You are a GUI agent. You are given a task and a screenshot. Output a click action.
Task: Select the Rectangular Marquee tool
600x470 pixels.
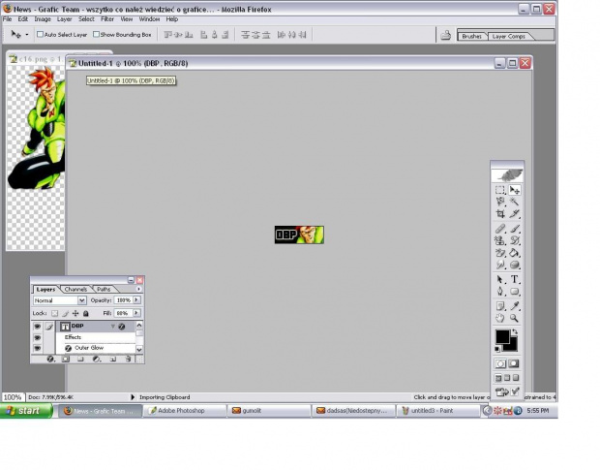[500, 190]
